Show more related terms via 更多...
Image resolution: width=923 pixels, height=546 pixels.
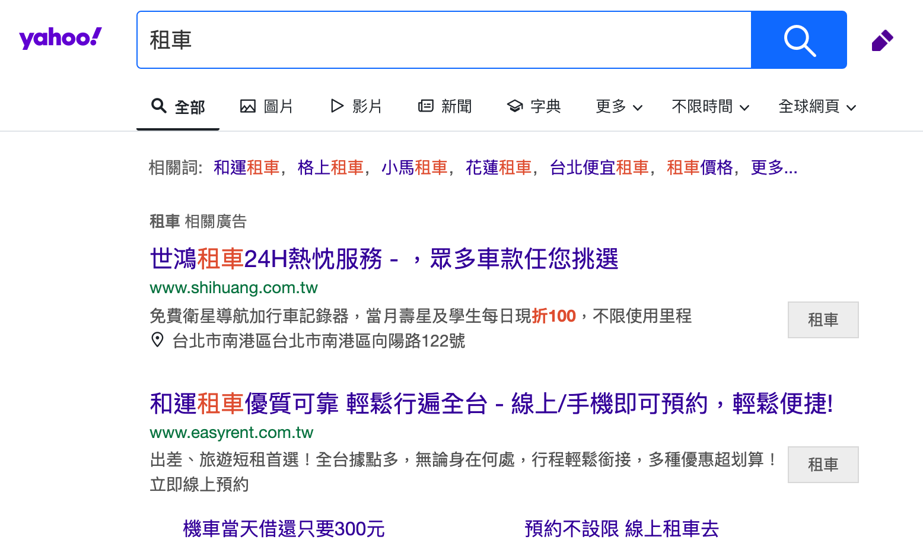point(774,168)
